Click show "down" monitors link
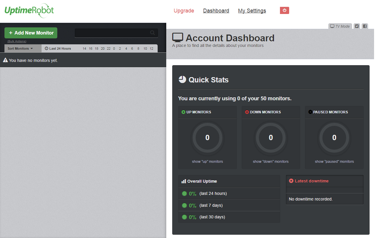380x238 pixels. pos(271,162)
